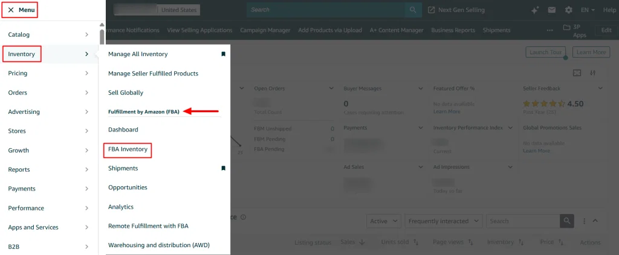This screenshot has height=255, width=619.
Task: Expand the Apps and Services submenu chevron
Action: point(86,227)
